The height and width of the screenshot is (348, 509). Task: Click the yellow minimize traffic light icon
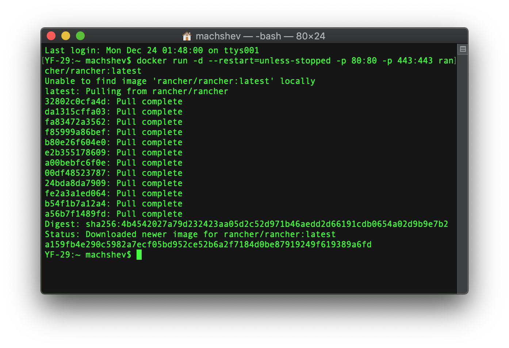(66, 36)
